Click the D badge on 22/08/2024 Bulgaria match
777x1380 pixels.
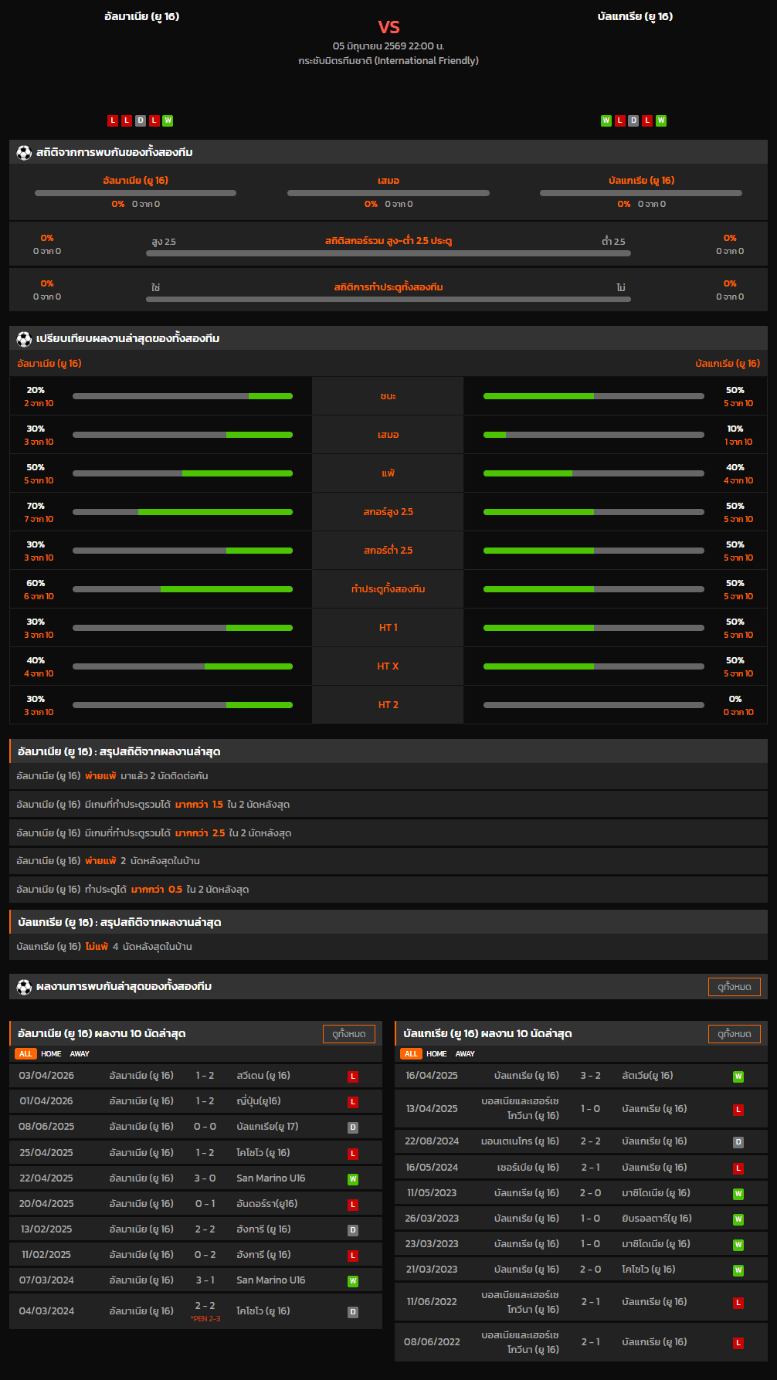point(738,1142)
